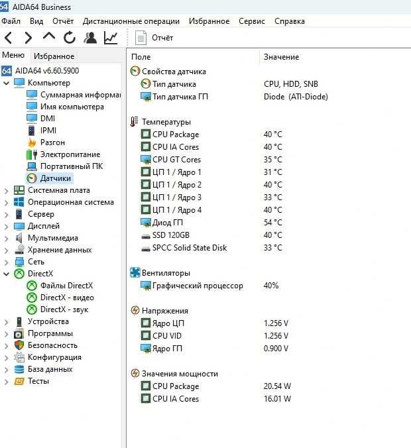Open Файлы DirectX Xbox icon
The image size is (411, 448).
32,286
